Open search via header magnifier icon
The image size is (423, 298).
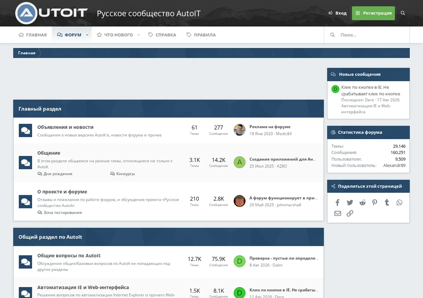[x=403, y=13]
